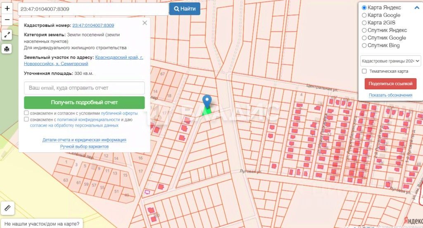423x228 pixels.
Task: Open политикой конфиденциальности link
Action: [x=88, y=120]
